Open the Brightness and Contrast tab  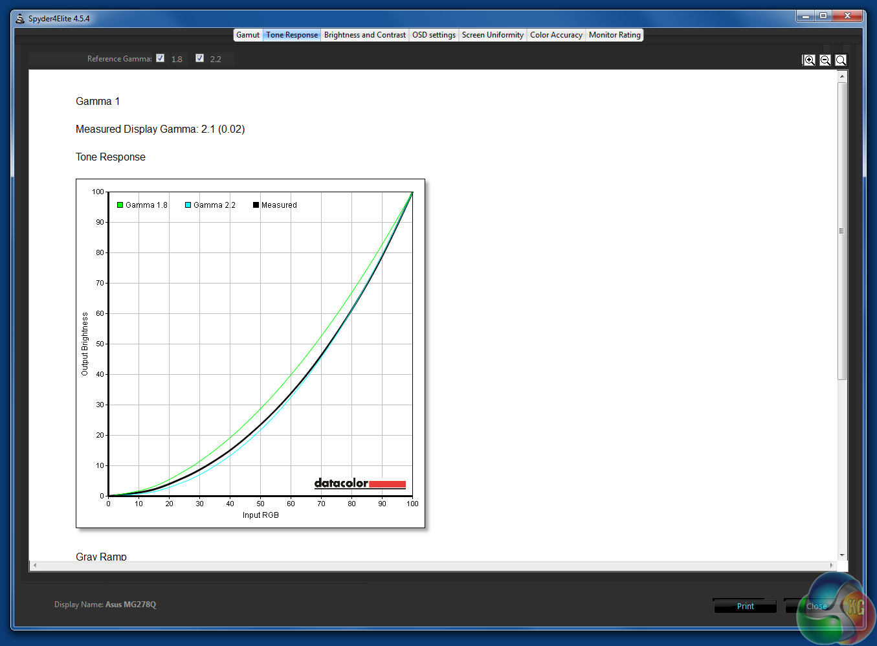(365, 35)
